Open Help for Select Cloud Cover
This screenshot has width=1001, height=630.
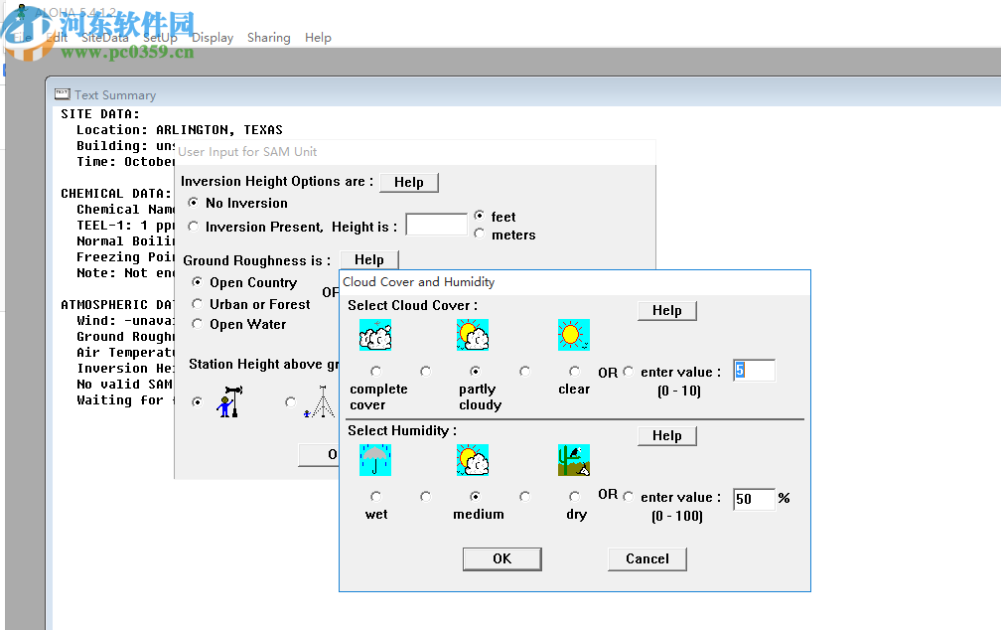[x=667, y=310]
